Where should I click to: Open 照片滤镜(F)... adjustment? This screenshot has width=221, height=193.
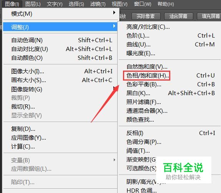170,102
